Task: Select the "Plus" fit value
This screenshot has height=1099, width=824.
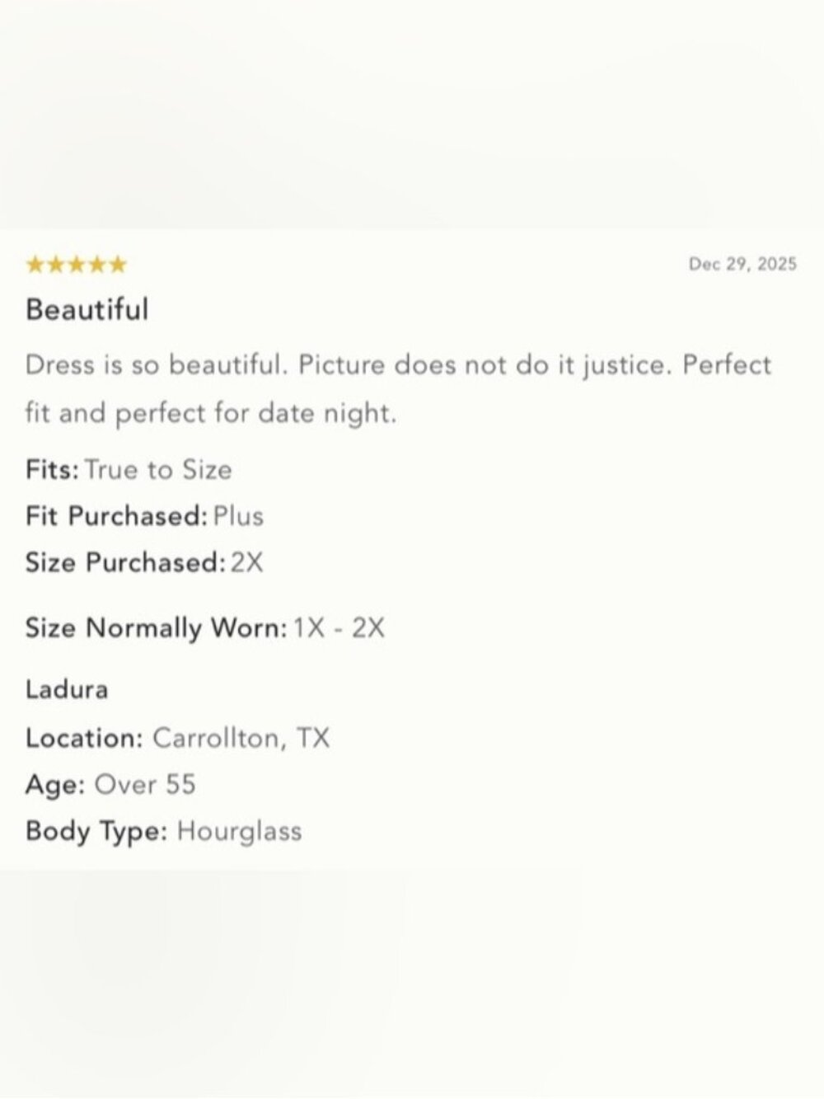Action: point(238,516)
